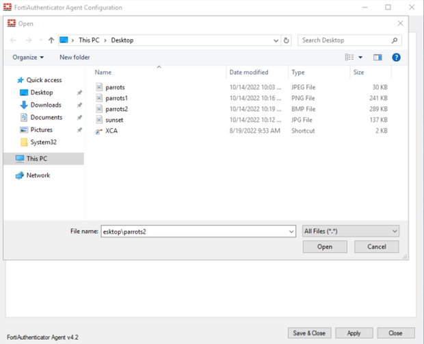Click the pin icon beside Documents
Screen dimensions: 424x344
pos(79,118)
